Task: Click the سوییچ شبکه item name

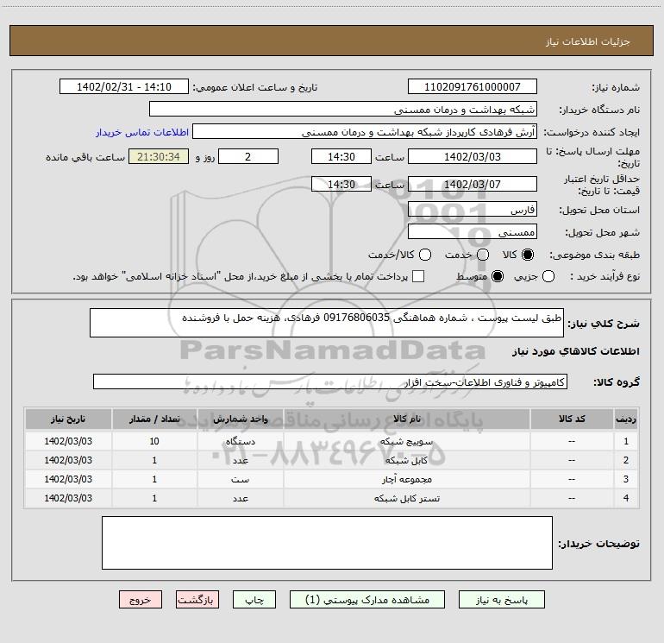Action: (x=406, y=441)
